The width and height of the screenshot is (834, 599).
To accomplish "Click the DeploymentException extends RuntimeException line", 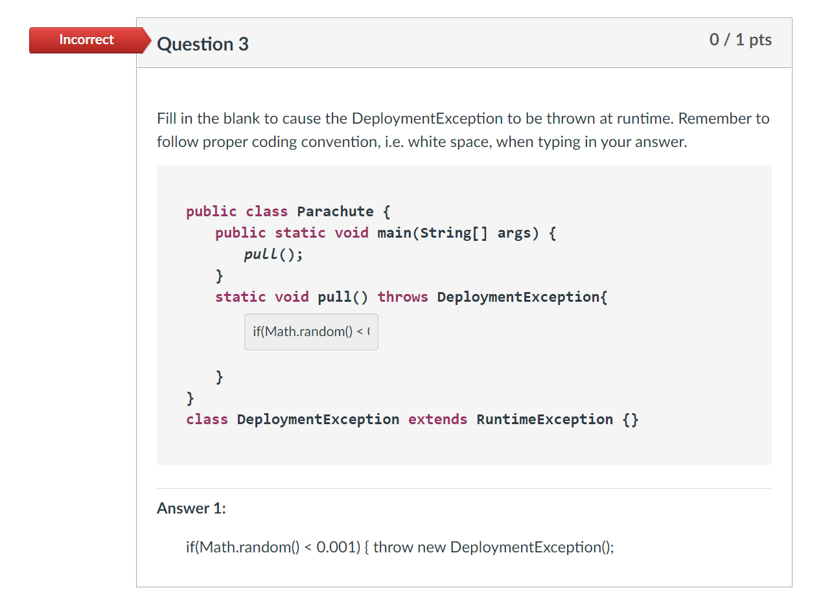I will 412,419.
